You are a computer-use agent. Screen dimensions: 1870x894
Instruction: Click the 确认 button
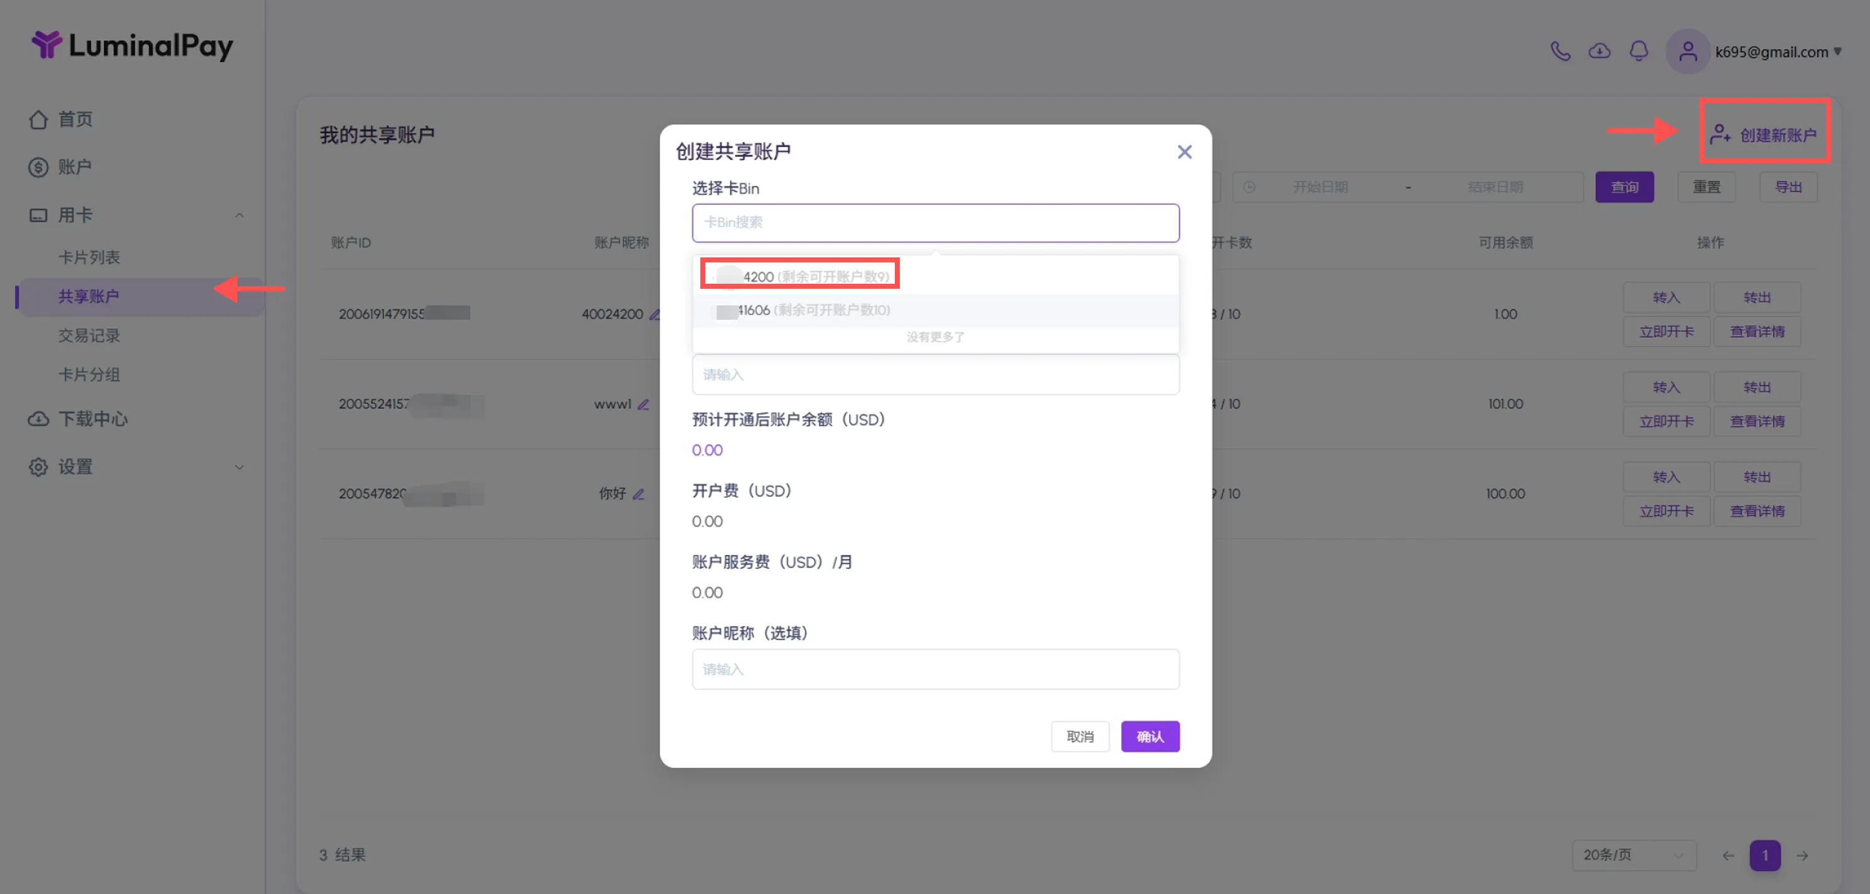1149,736
